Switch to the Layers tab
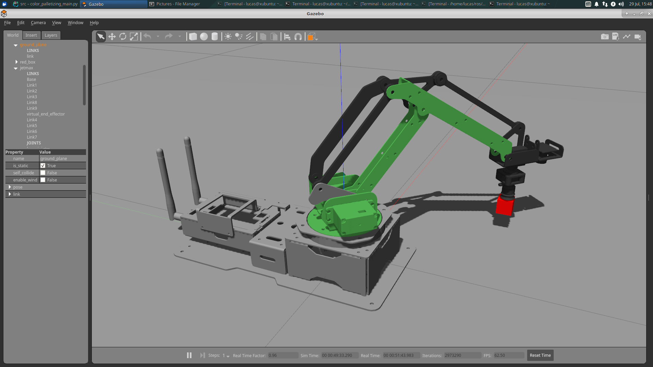This screenshot has height=367, width=653. (x=51, y=35)
